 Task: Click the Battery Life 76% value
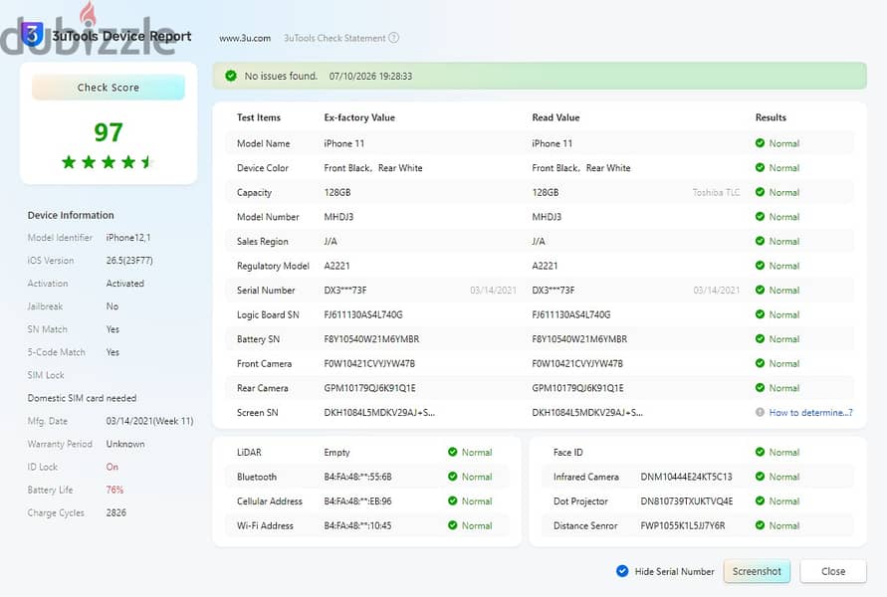pyautogui.click(x=114, y=490)
